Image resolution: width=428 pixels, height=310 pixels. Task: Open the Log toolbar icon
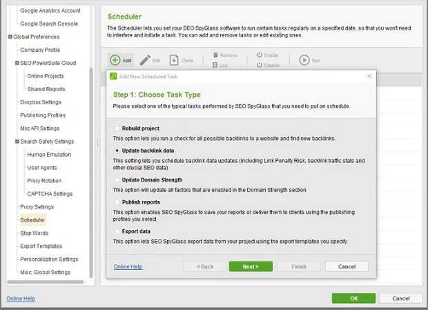(x=216, y=66)
